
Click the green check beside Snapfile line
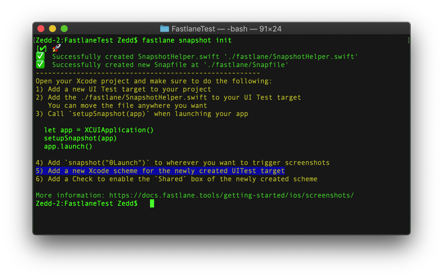point(40,64)
